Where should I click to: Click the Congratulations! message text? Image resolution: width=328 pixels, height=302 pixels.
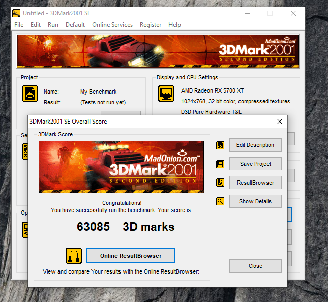pos(122,203)
